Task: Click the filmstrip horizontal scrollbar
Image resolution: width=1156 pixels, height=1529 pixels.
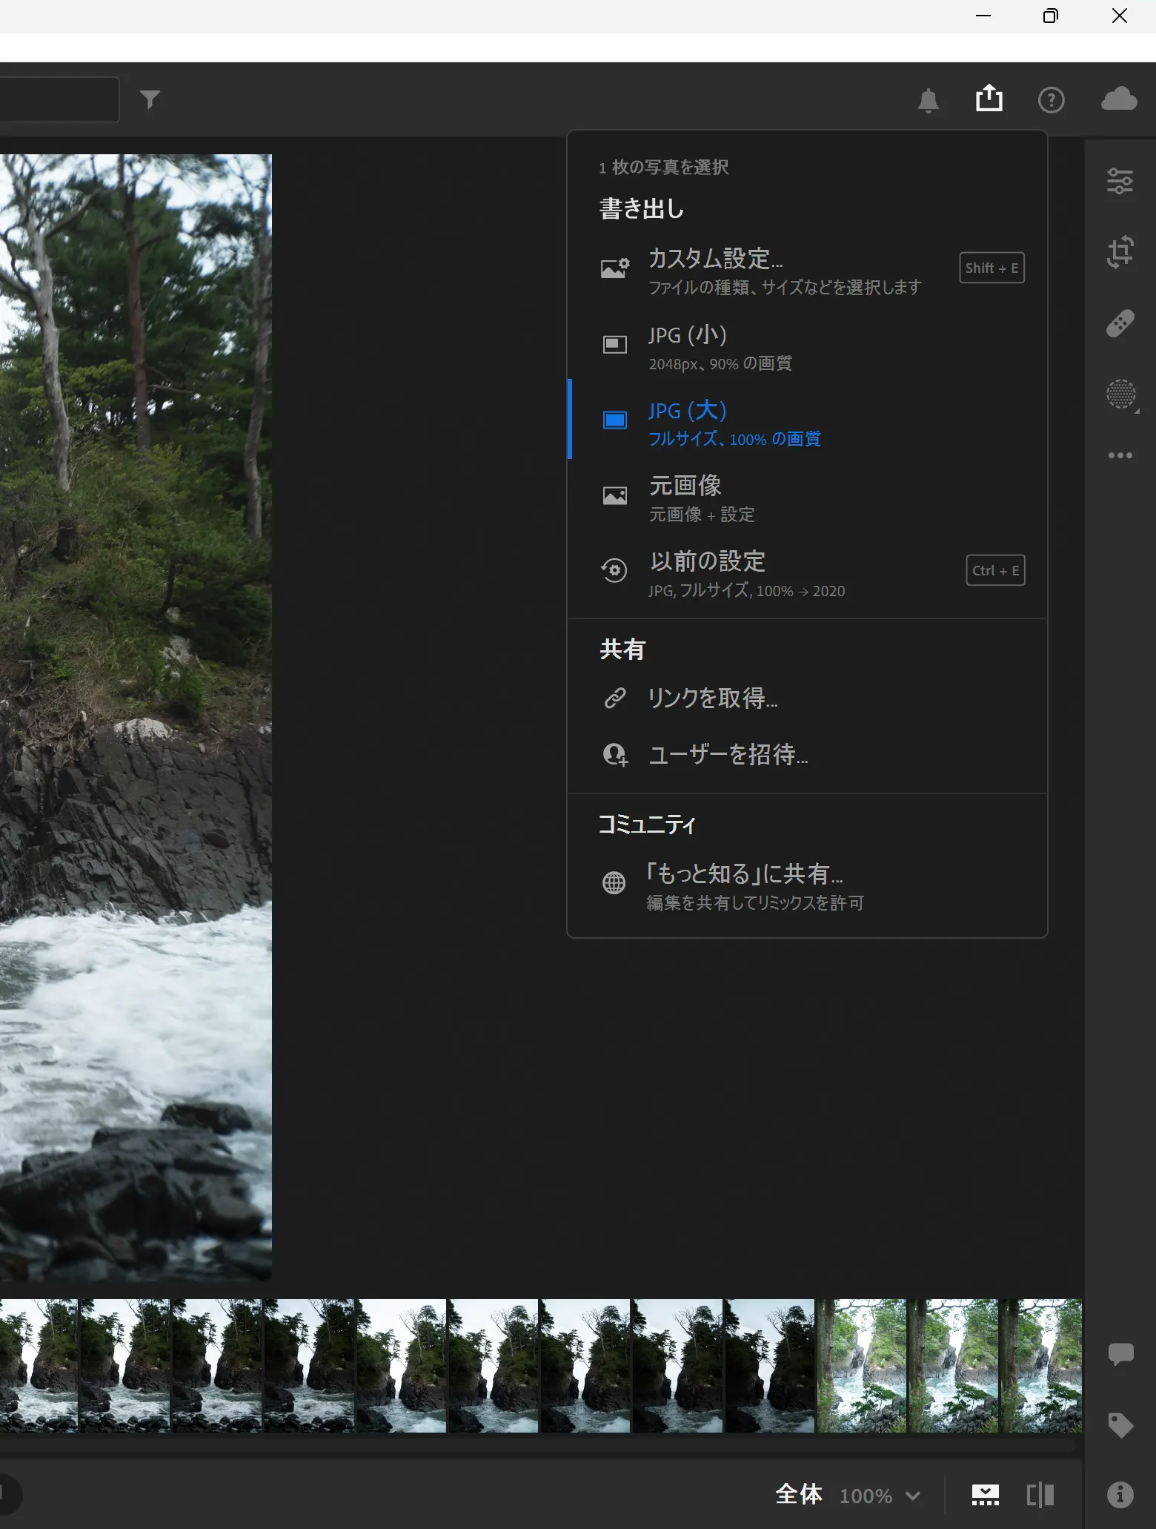Action: [537, 1445]
